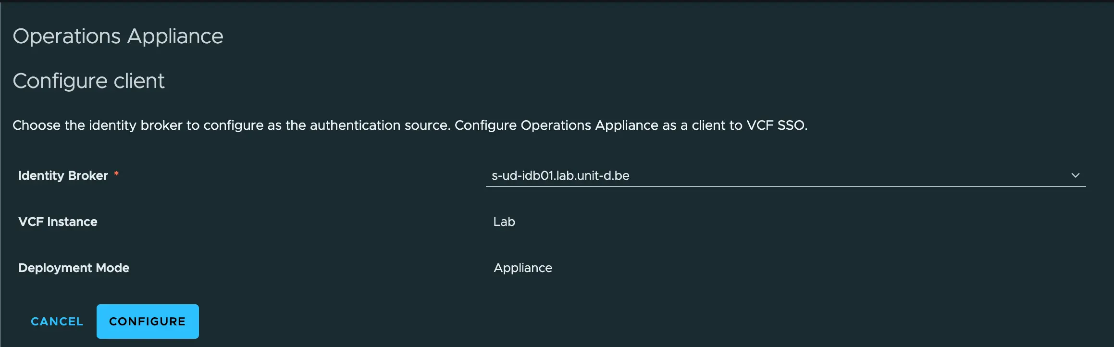The width and height of the screenshot is (1114, 347).
Task: Choose a different identity broker from the list
Action: 1077,175
